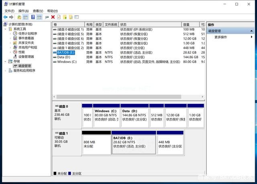Collapse the 系统工具 tree node
Screen dimensions: 257x184
6,29
